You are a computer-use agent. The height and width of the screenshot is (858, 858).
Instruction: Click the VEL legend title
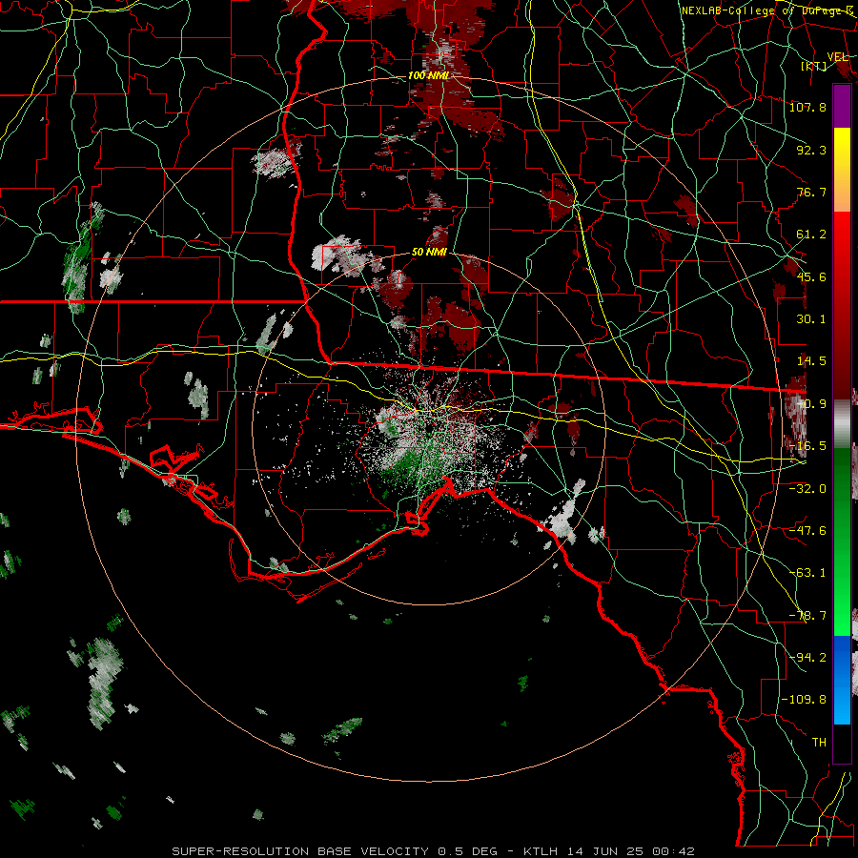pyautogui.click(x=838, y=56)
